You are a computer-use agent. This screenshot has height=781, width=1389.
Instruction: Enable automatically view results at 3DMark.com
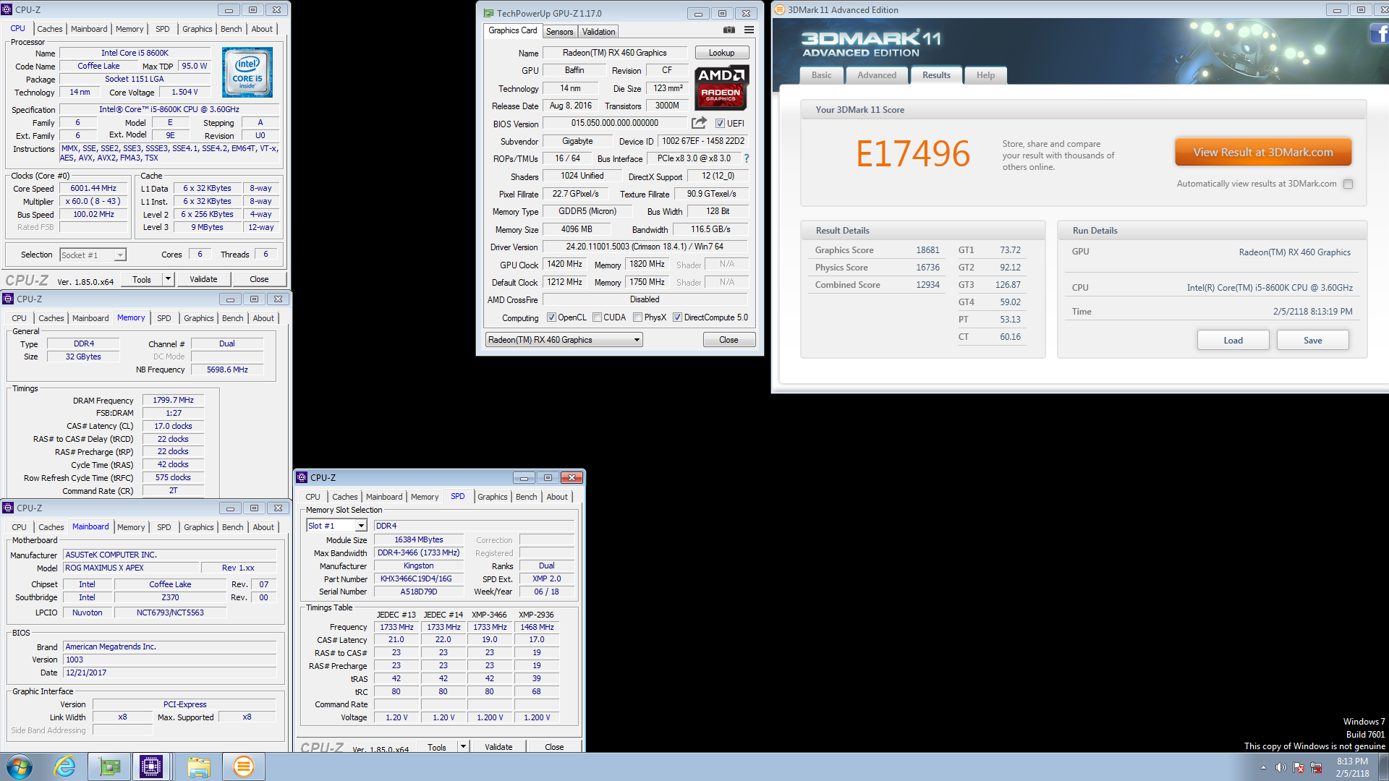point(1348,184)
